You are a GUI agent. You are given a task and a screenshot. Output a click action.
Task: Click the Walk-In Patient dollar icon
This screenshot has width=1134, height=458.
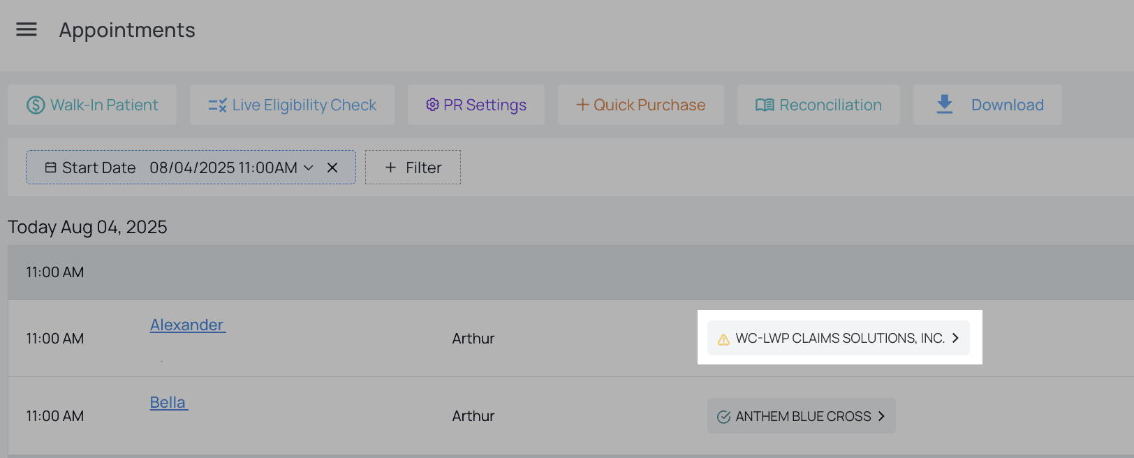36,105
